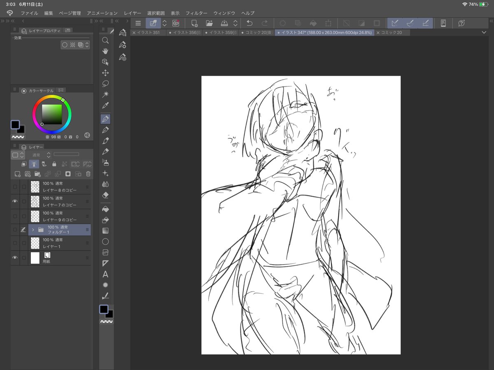The image size is (494, 370).
Task: Select the Text A tool
Action: [x=105, y=274]
